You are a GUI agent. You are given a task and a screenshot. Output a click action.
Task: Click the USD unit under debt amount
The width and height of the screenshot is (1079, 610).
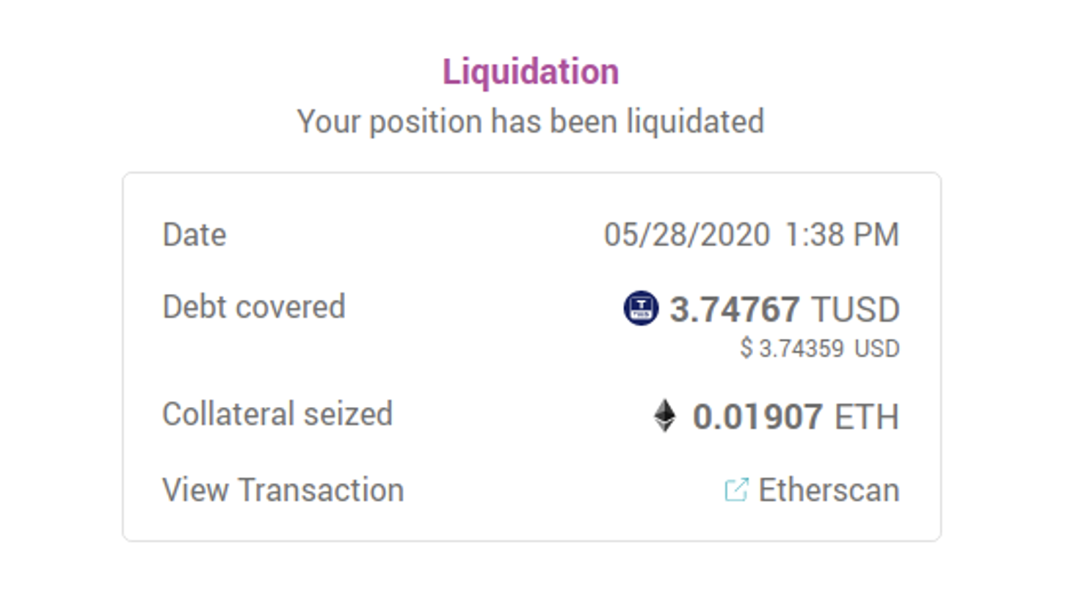pos(877,348)
